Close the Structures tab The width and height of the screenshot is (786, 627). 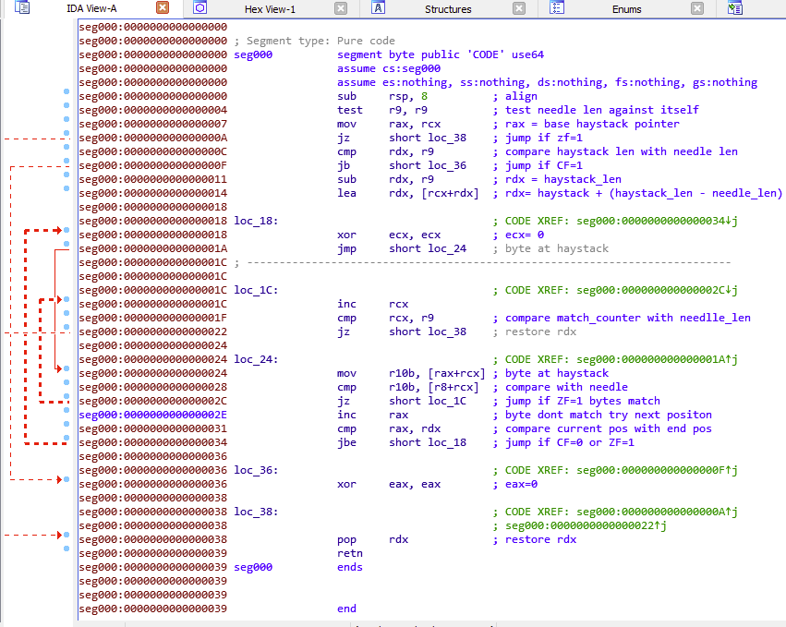[x=519, y=8]
